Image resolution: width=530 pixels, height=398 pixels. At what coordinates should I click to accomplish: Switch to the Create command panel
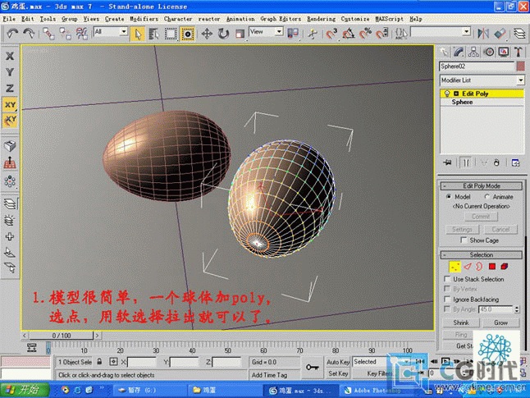pos(444,52)
